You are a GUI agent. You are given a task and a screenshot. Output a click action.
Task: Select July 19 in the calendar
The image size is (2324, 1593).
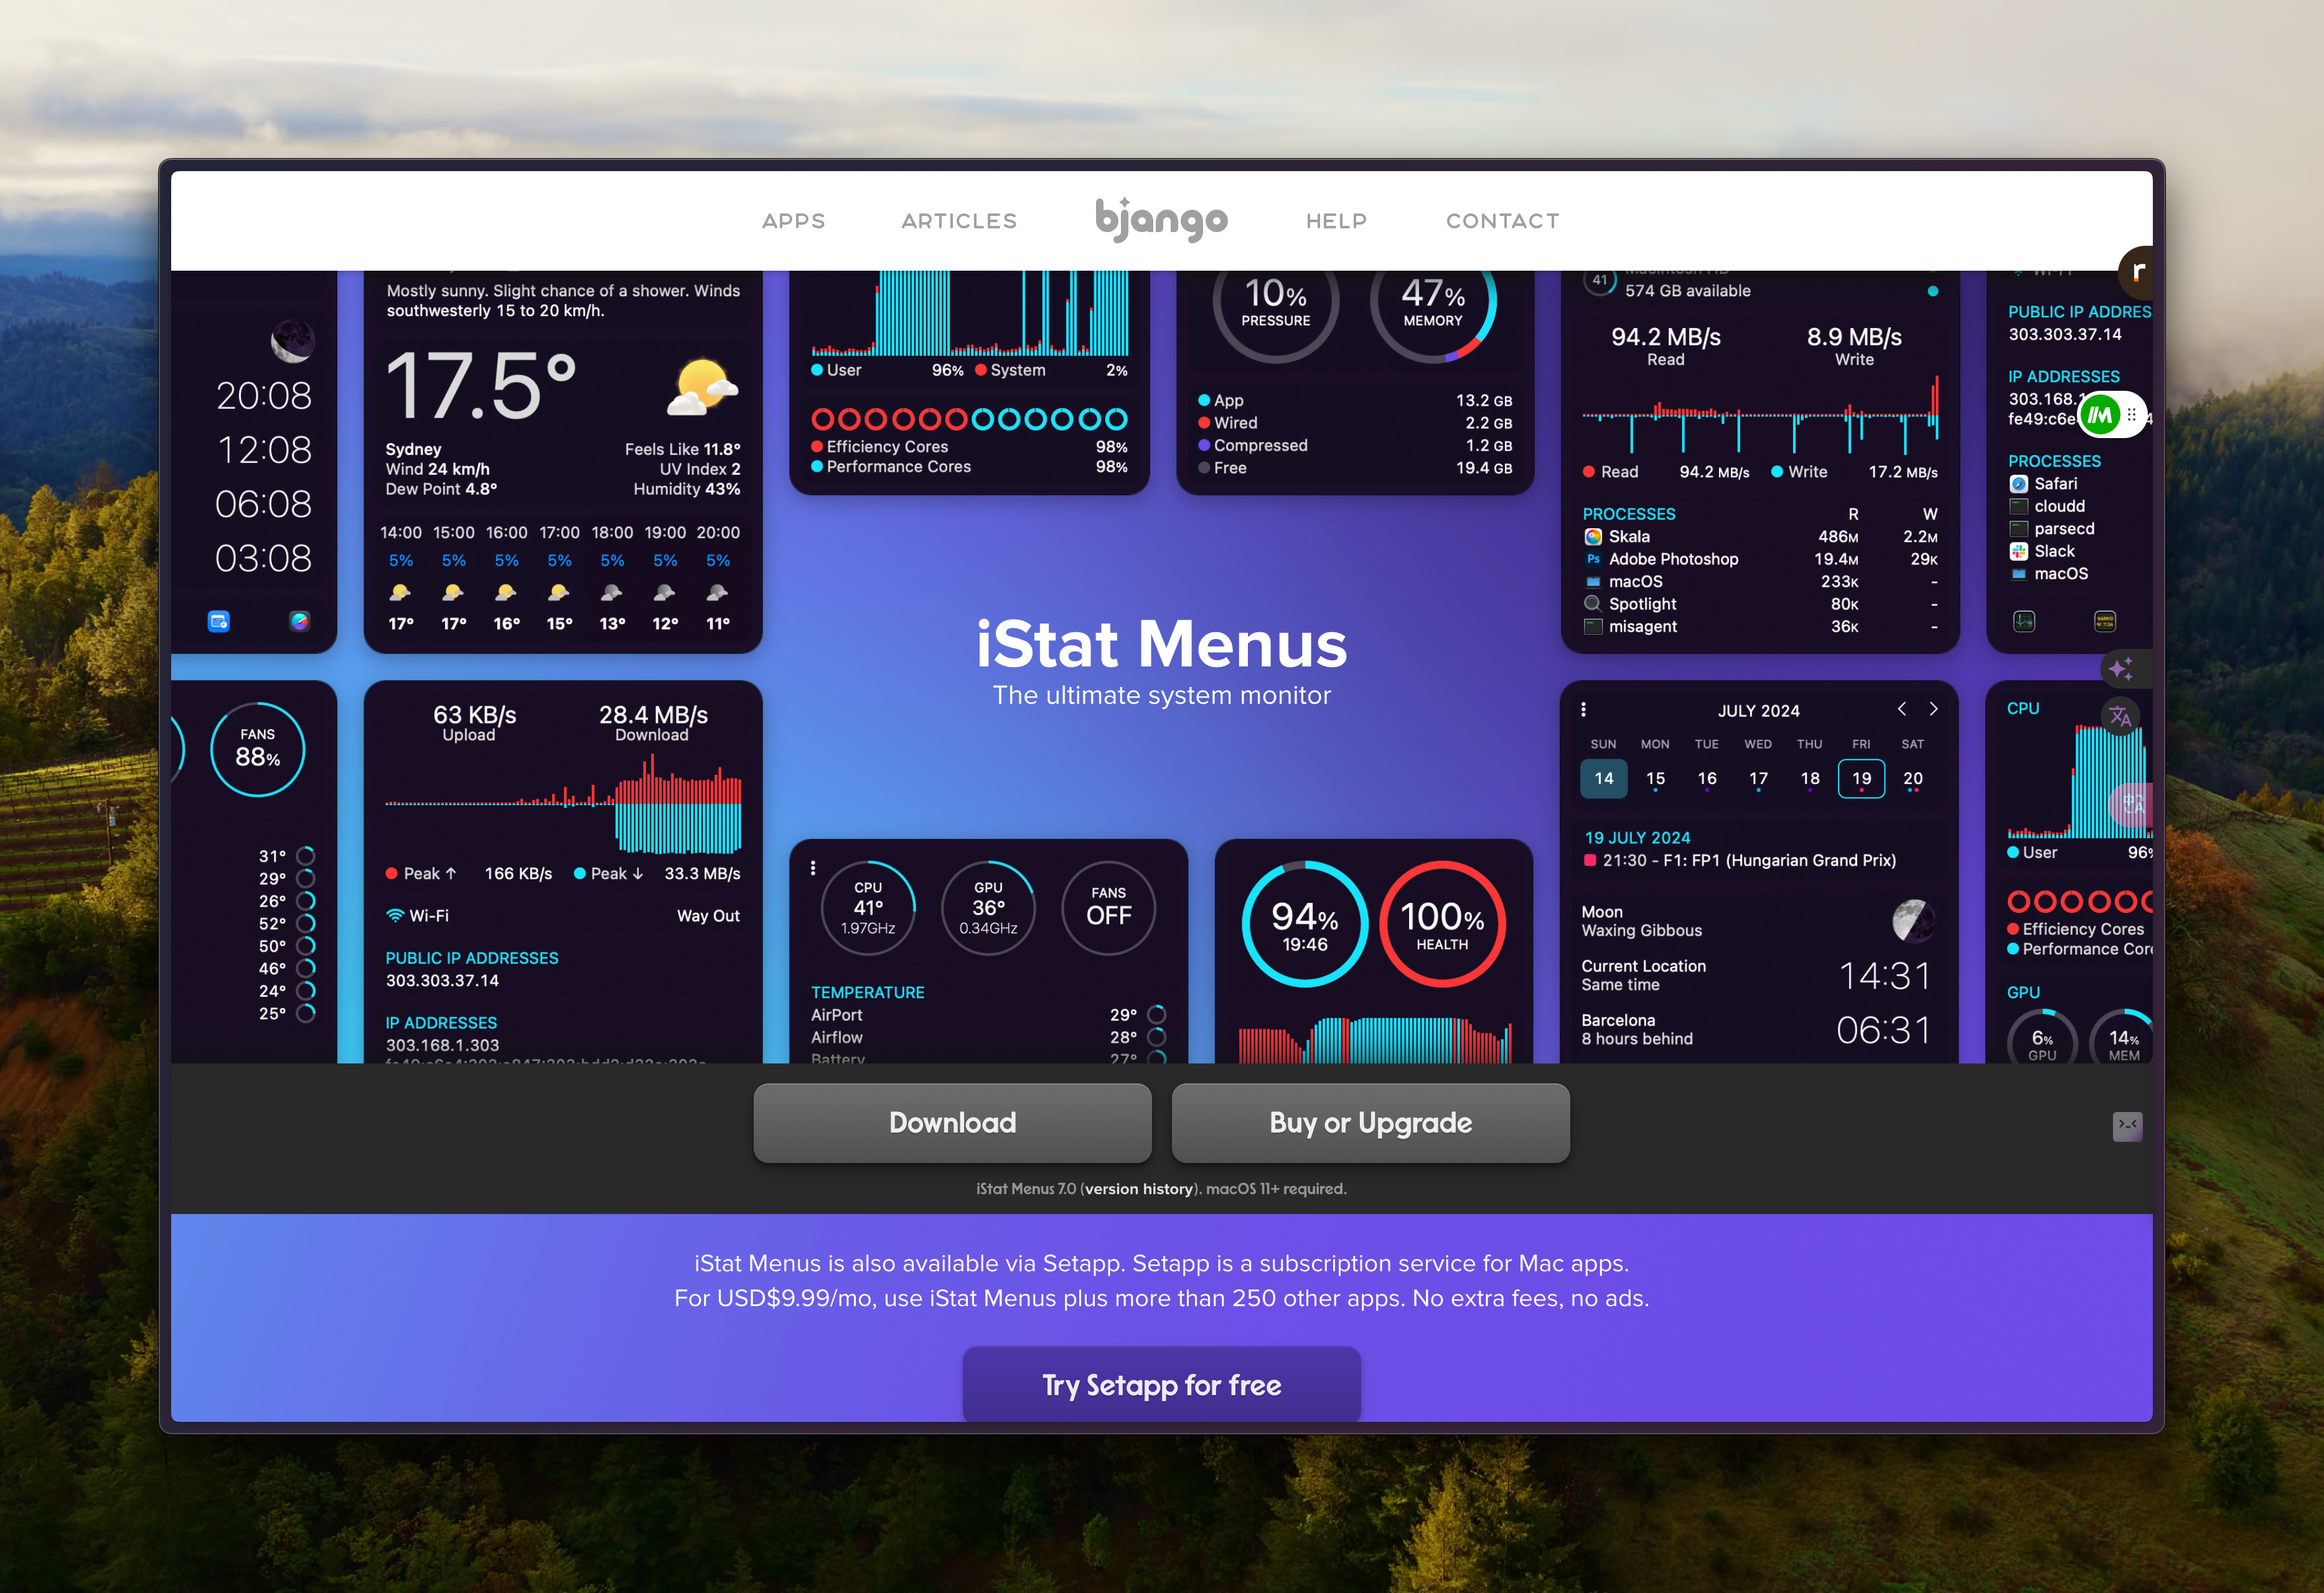click(1861, 778)
